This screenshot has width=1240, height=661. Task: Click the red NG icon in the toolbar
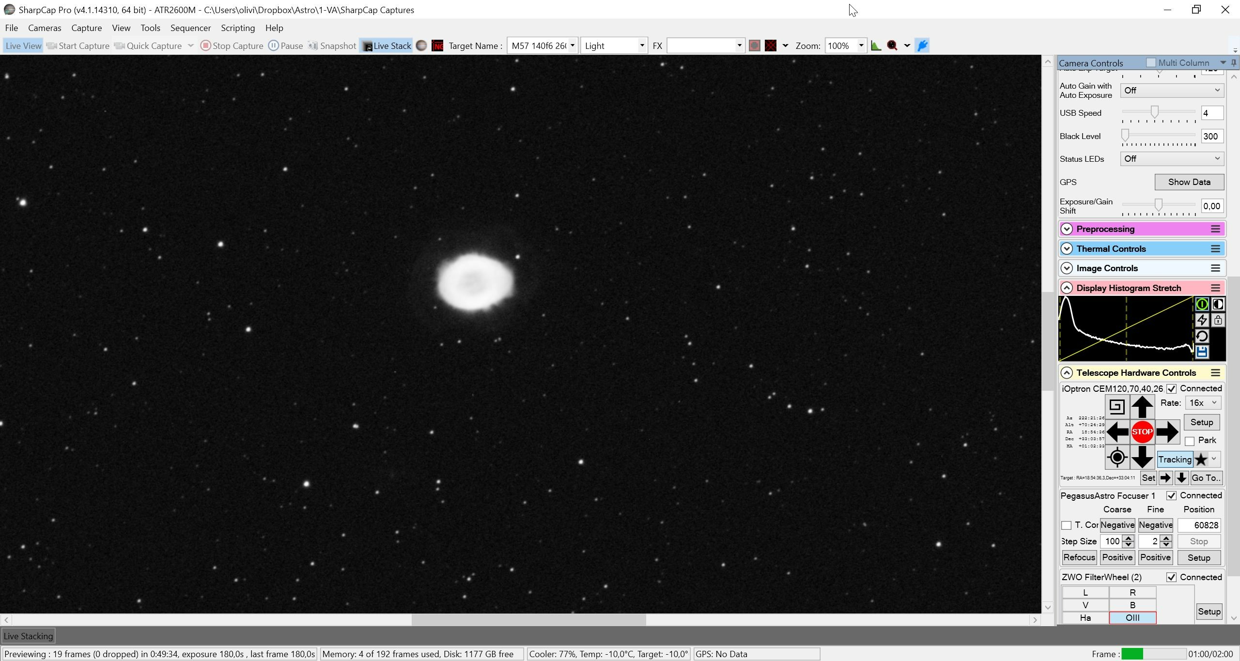point(437,46)
